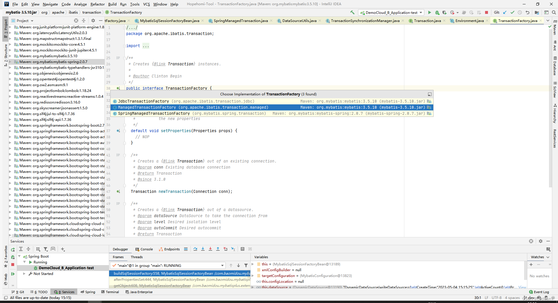Click Git update project arrow icon
Image resolution: width=558 pixels, height=303 pixels.
(x=505, y=12)
